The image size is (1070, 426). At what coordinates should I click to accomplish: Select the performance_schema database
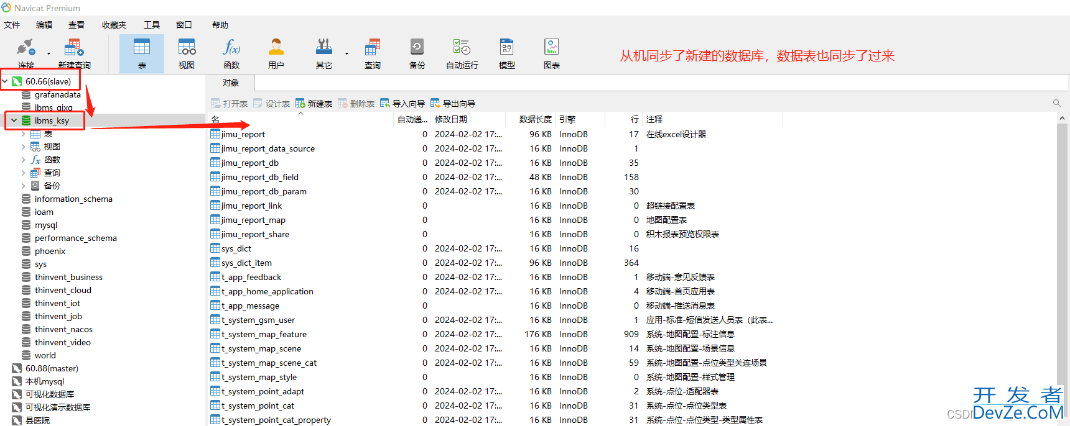coord(75,238)
